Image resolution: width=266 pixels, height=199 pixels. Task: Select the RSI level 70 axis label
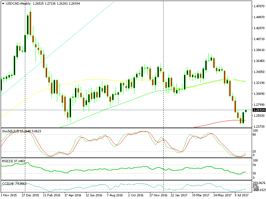coord(254,165)
